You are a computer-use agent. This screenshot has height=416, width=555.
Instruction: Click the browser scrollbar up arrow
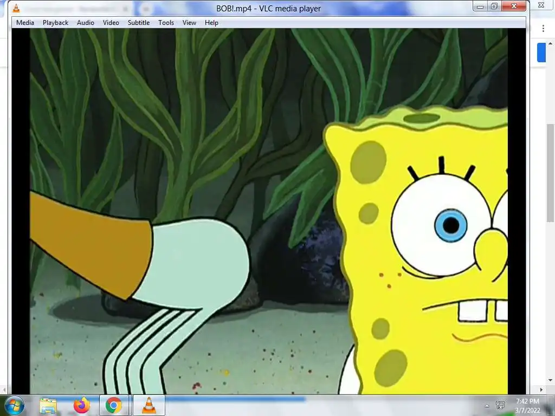[550, 43]
